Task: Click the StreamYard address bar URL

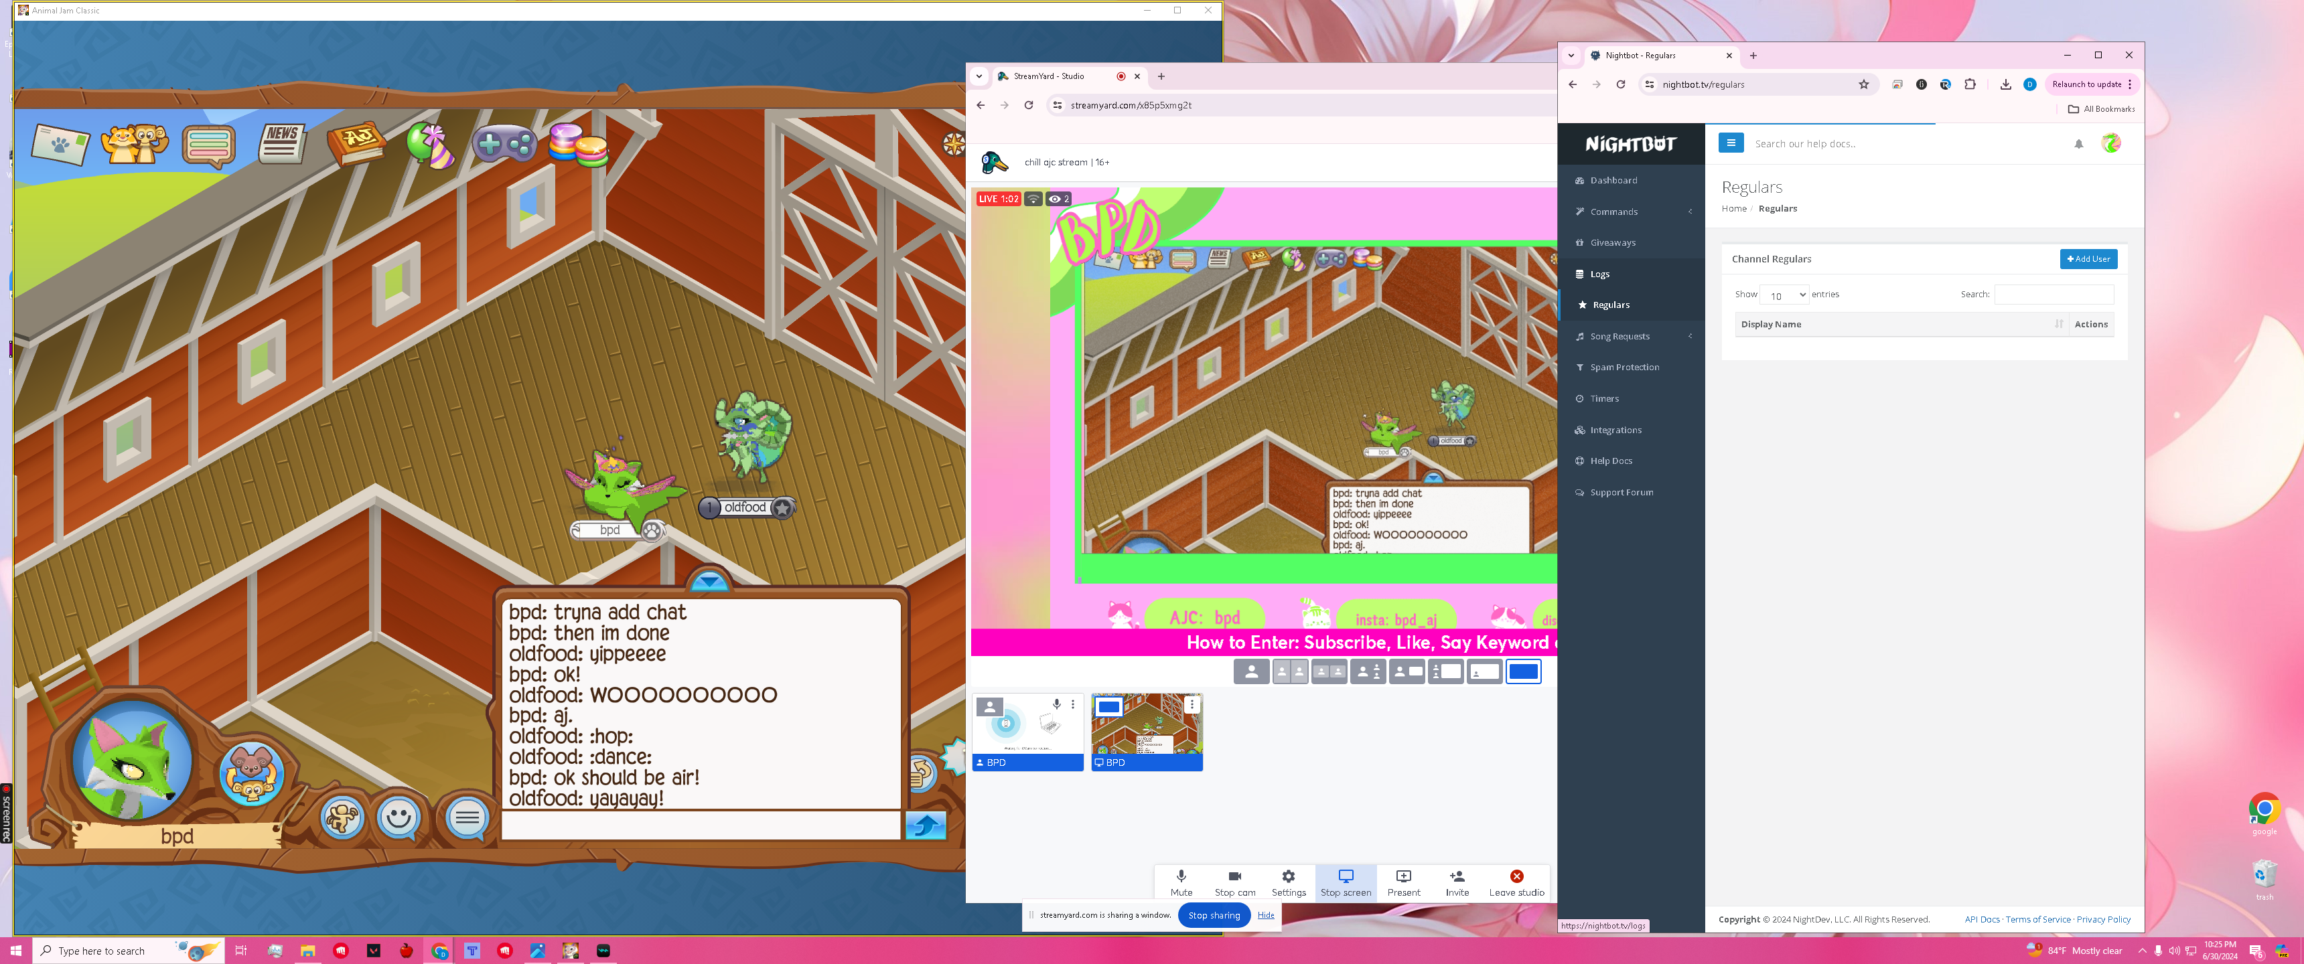Action: (1131, 106)
